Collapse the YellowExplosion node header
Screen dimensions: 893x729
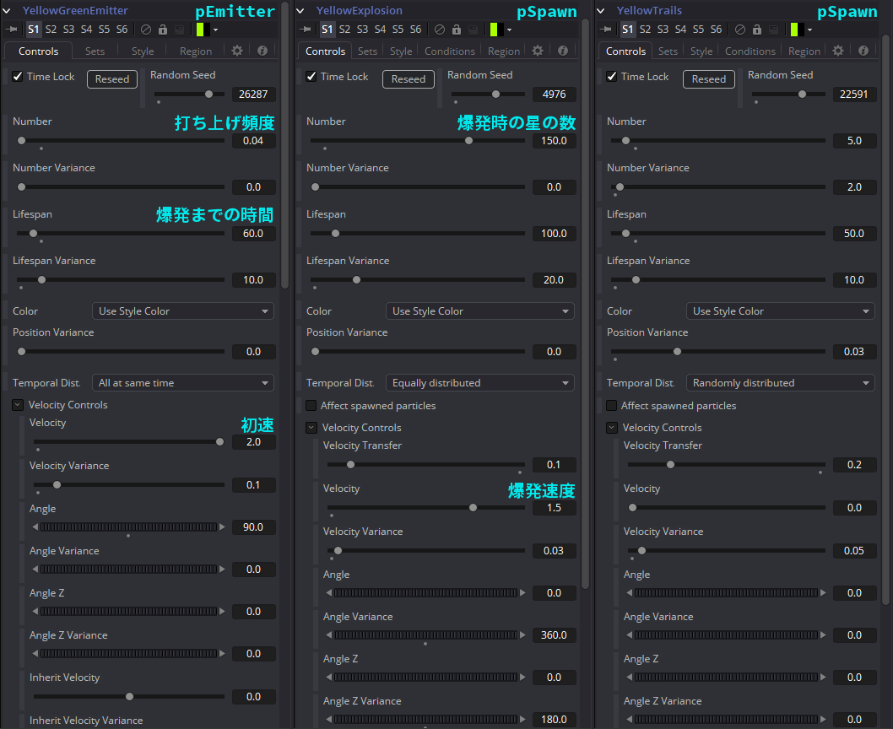pyautogui.click(x=300, y=10)
